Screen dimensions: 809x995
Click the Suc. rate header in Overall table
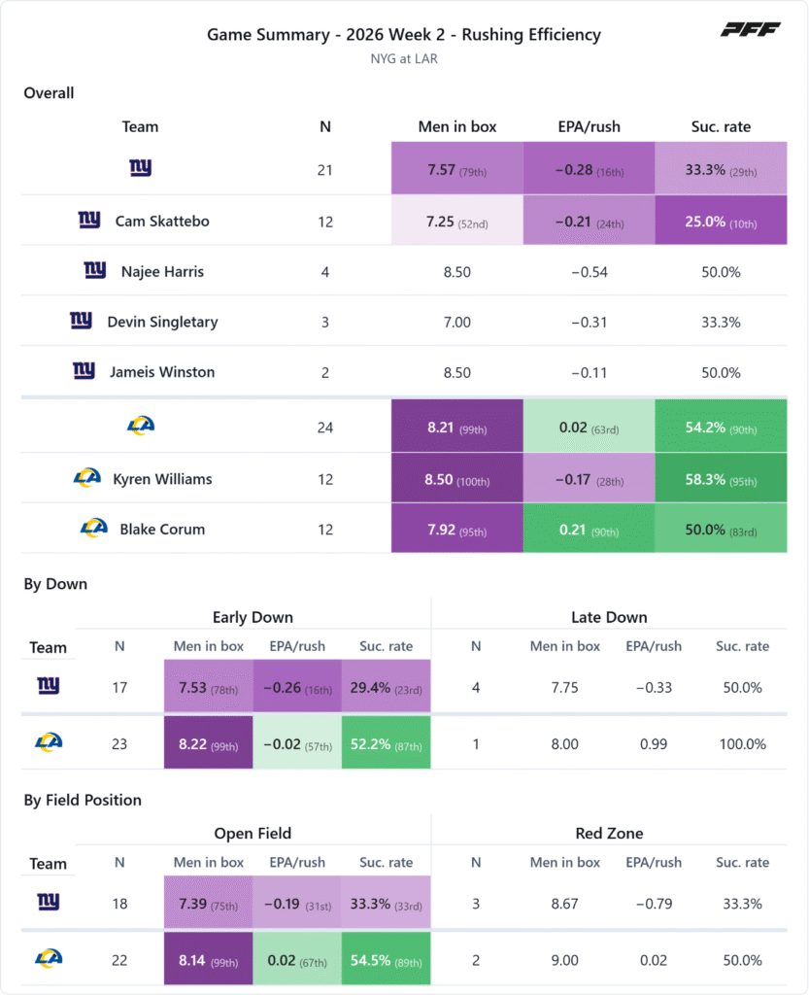(721, 127)
